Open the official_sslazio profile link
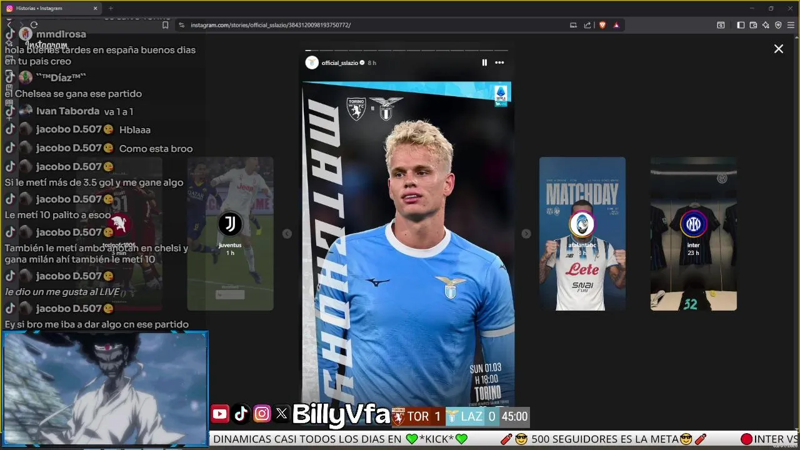This screenshot has height=450, width=800. point(339,63)
